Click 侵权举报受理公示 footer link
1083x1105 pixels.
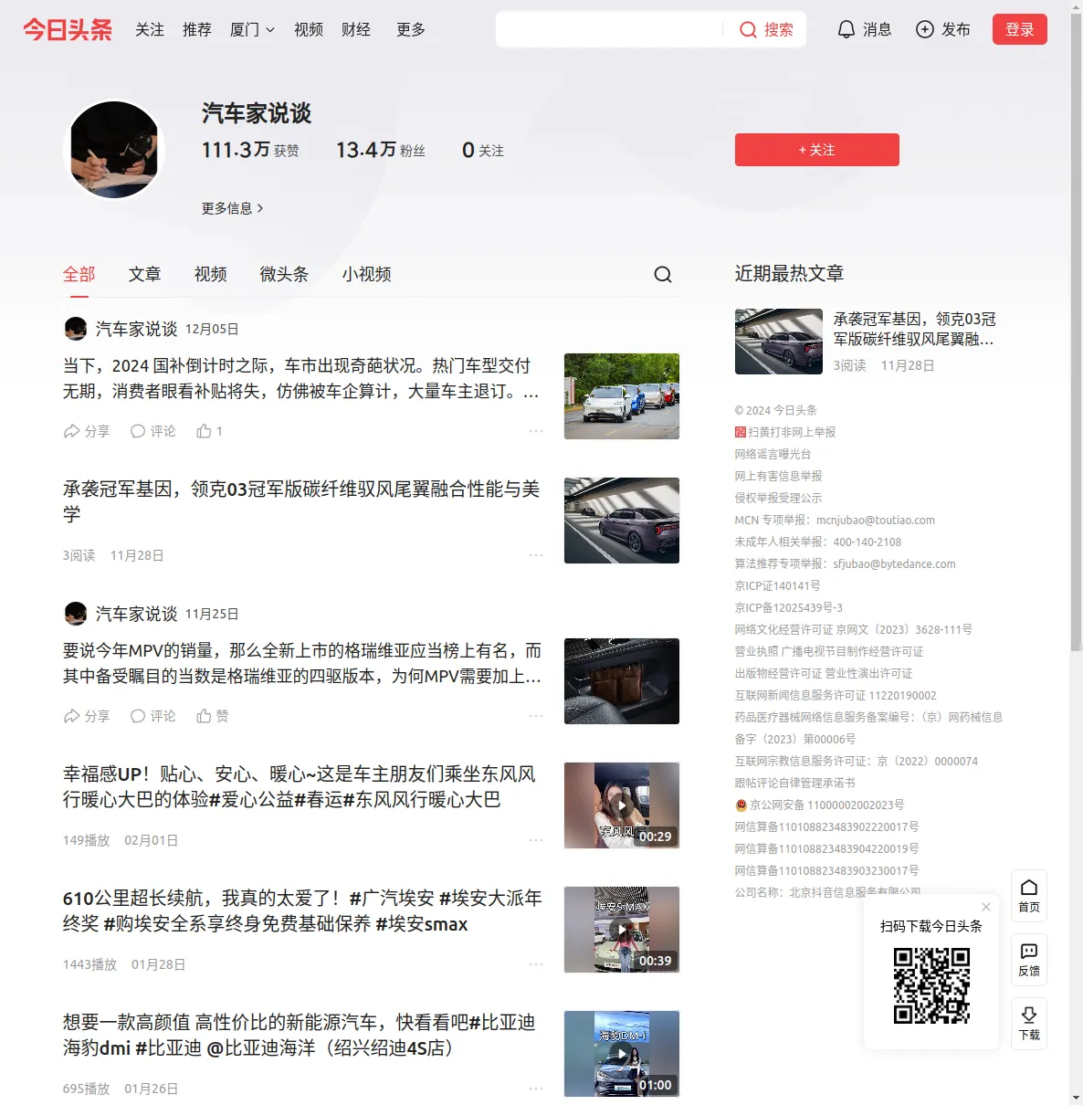pos(778,498)
